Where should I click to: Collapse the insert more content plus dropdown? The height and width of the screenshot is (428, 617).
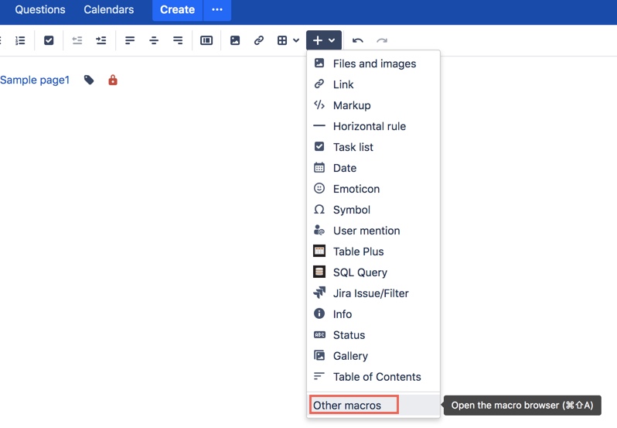324,40
